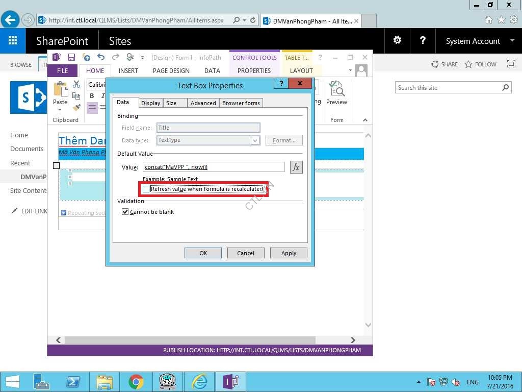Open the formula editor (fx) button
The height and width of the screenshot is (392, 522).
tap(296, 167)
